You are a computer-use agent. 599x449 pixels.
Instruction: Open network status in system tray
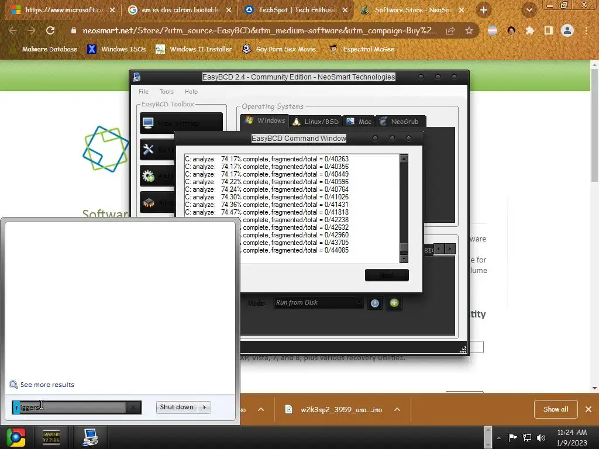coord(527,437)
